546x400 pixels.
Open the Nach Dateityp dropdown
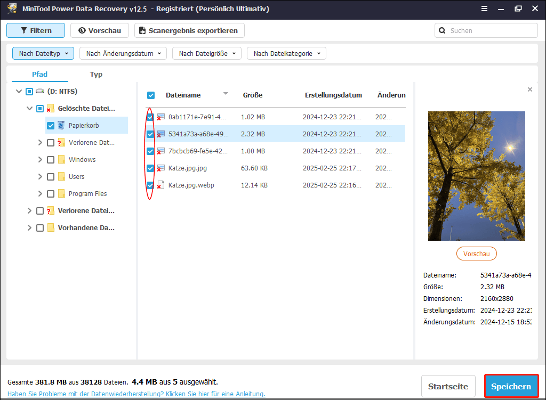pyautogui.click(x=43, y=54)
